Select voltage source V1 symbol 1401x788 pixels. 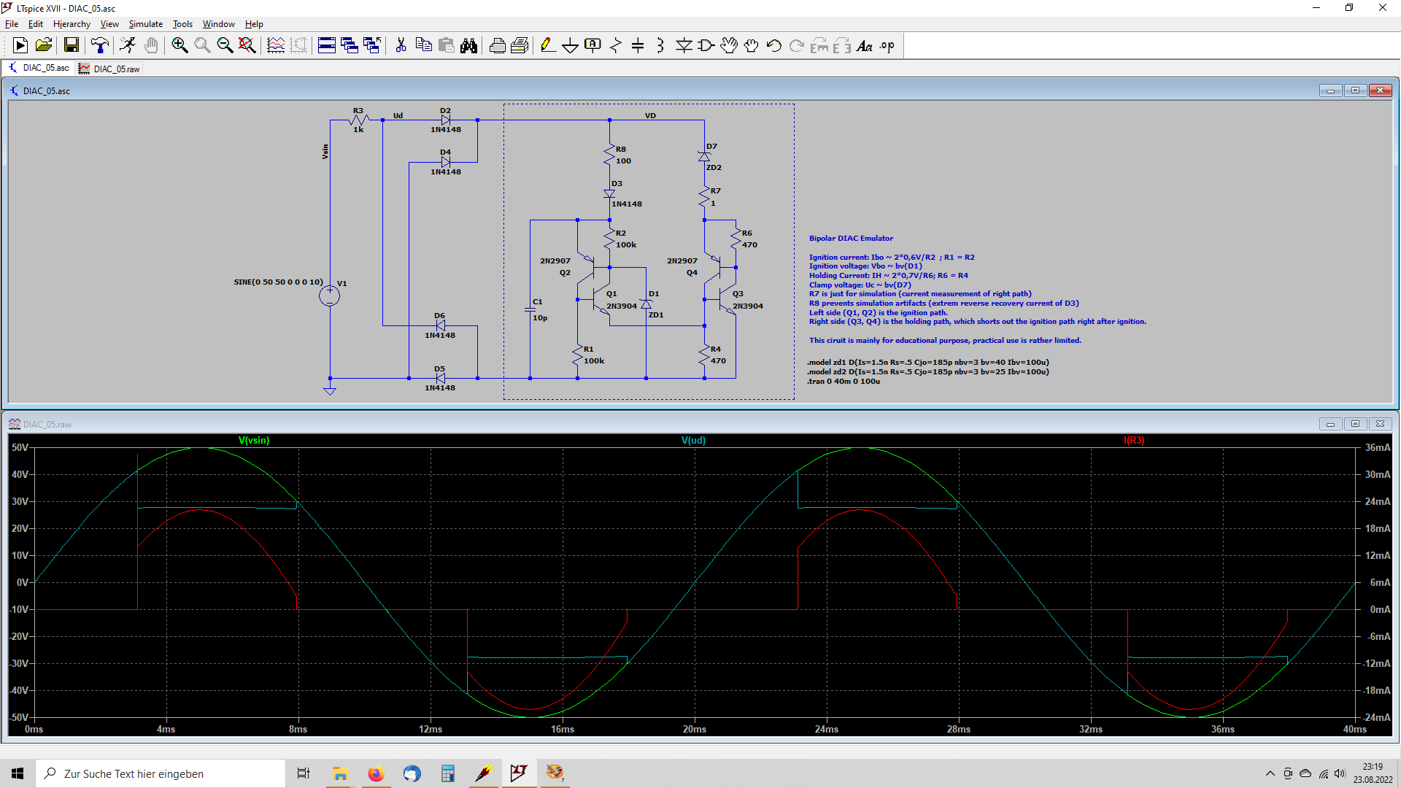329,295
